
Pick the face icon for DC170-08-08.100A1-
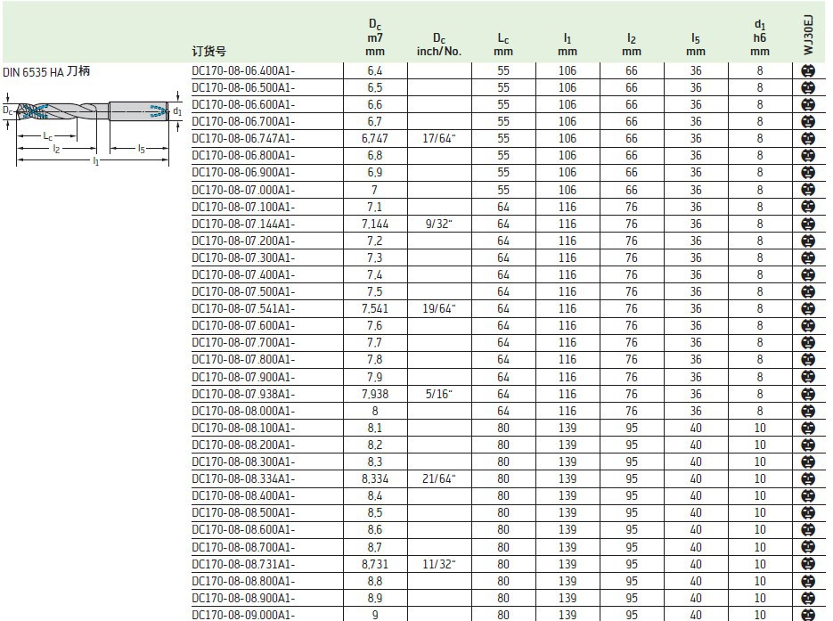pos(807,429)
